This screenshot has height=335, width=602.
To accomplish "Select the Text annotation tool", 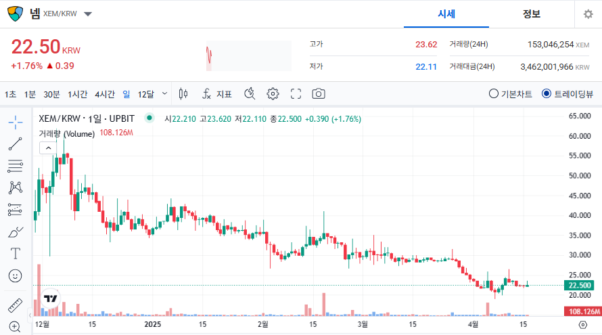I will [16, 254].
